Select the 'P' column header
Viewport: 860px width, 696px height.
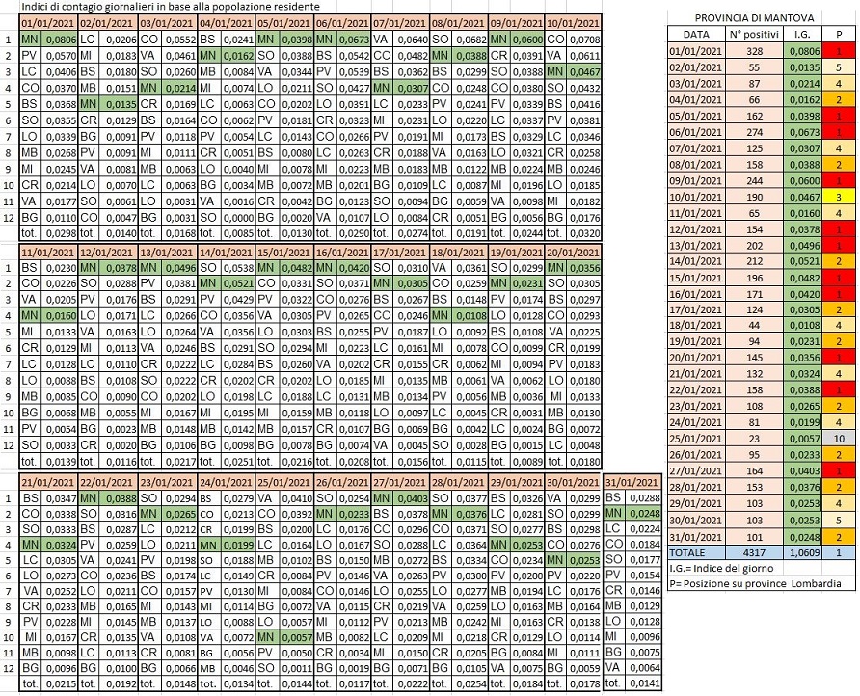click(839, 34)
